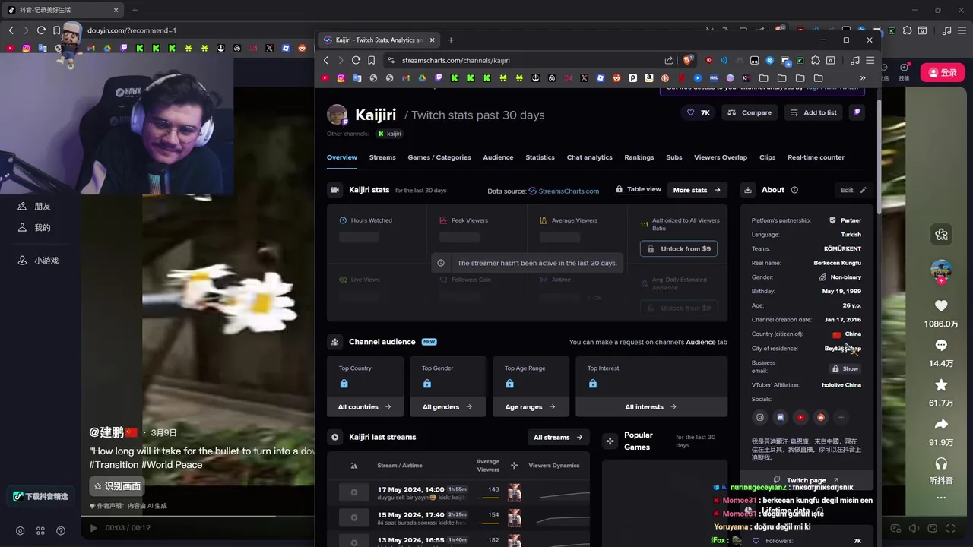Viewport: 973px width, 547px height.
Task: Open Amazon bookmark in front window bookmarks bar
Action: [649, 77]
